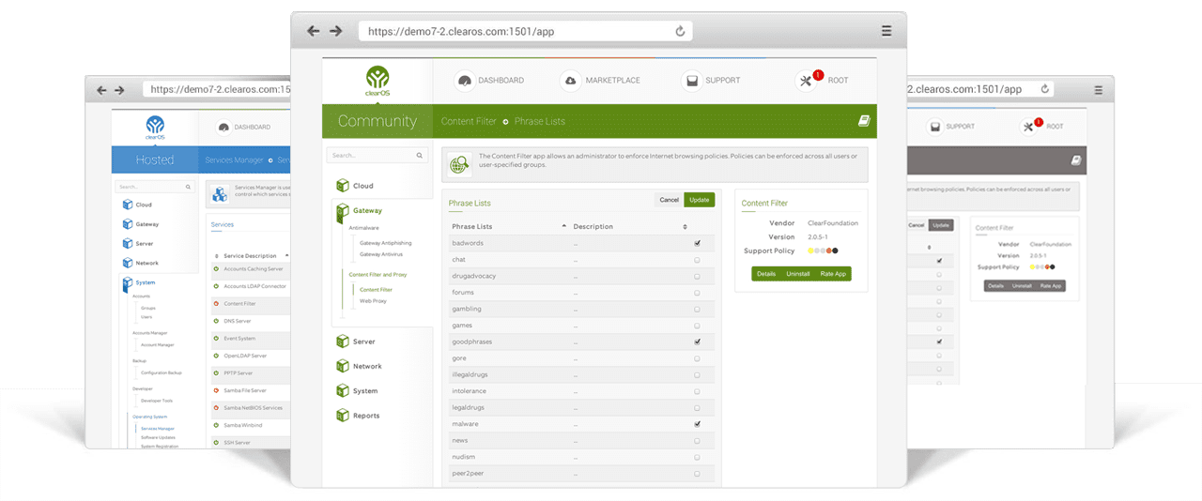This screenshot has height=501, width=1202.
Task: Check the forums phrase list checkbox
Action: click(x=697, y=293)
